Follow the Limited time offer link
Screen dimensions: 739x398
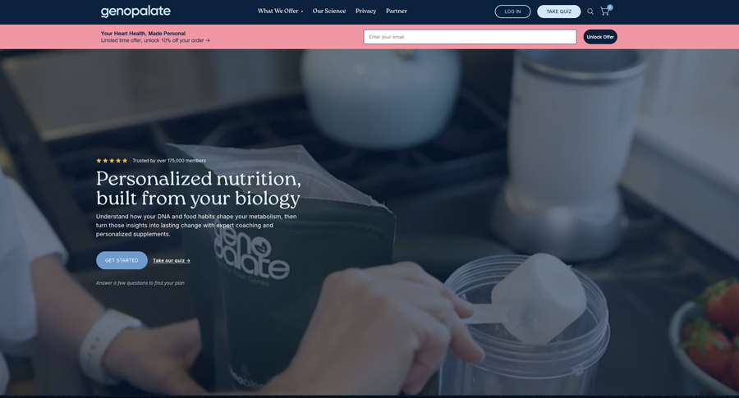coord(155,40)
